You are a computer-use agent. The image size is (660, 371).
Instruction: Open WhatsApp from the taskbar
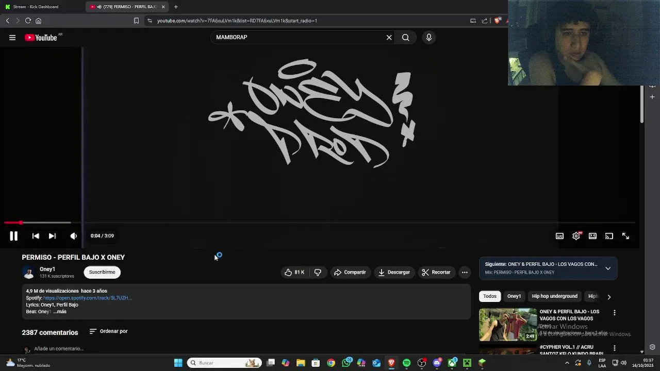[346, 363]
